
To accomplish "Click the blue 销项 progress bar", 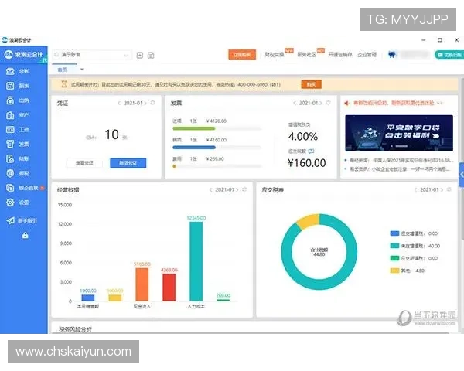I will pyautogui.click(x=194, y=148).
